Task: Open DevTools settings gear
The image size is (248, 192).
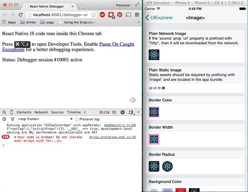Action: (x=123, y=112)
